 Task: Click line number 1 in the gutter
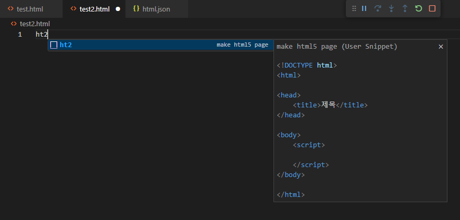click(x=20, y=35)
